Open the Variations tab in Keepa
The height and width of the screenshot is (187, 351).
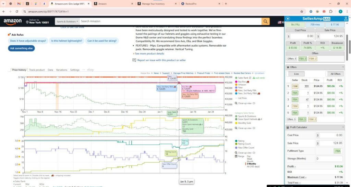tap(62, 70)
